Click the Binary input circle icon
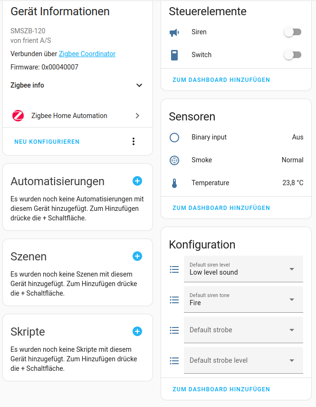The image size is (316, 407). (x=174, y=137)
